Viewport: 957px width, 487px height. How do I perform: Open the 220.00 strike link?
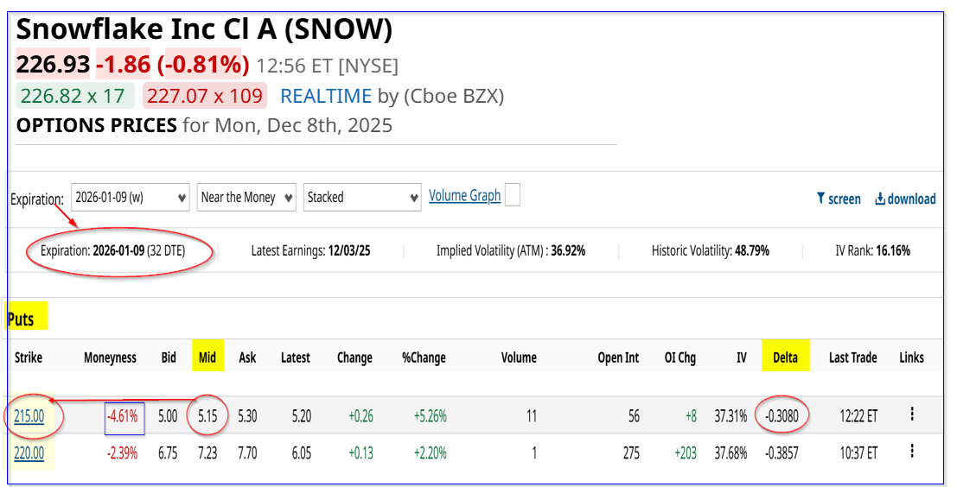point(29,452)
